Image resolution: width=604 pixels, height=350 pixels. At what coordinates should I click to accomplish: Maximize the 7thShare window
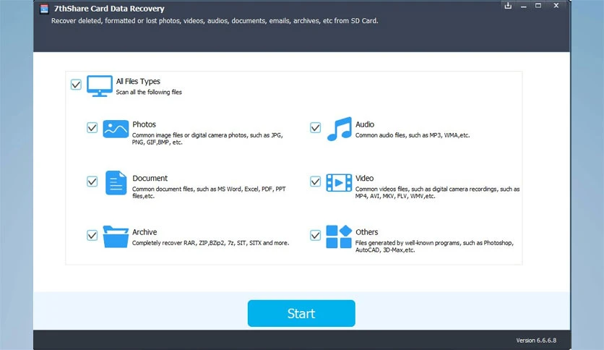tap(538, 5)
